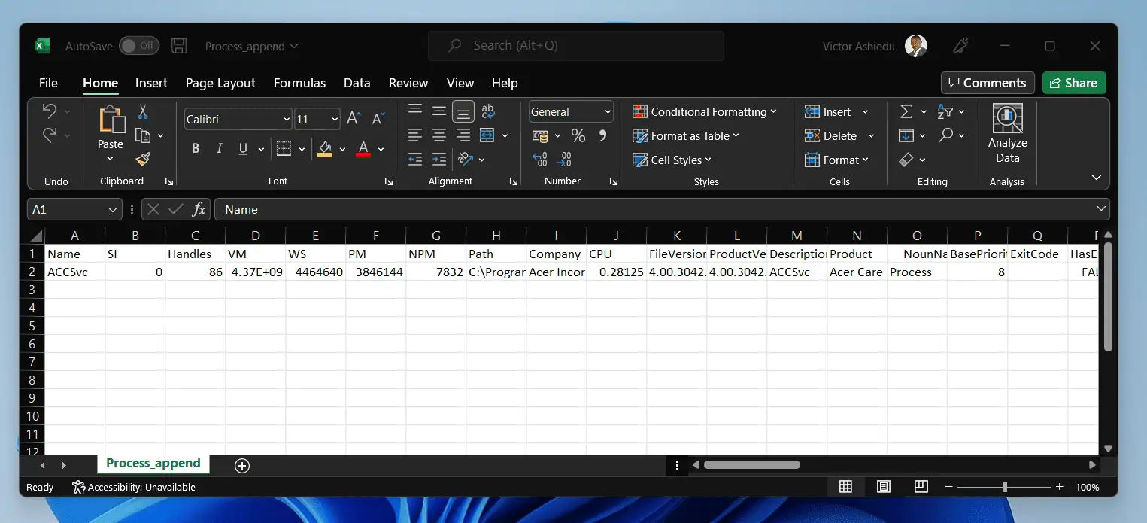Click the Paste clipboard icon
The image size is (1147, 523).
(111, 120)
